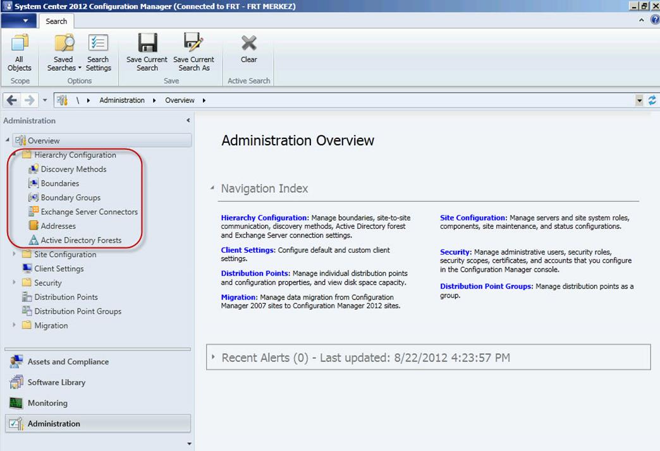Click the Security tree folder

coord(42,283)
